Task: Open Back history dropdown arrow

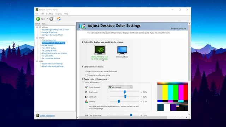Action: 48,19
